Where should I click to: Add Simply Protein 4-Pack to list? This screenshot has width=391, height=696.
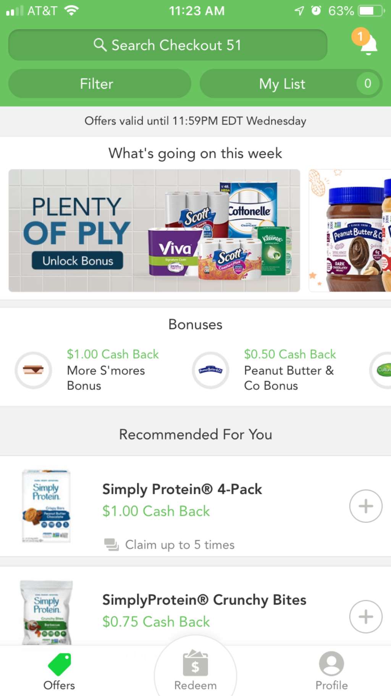point(365,506)
